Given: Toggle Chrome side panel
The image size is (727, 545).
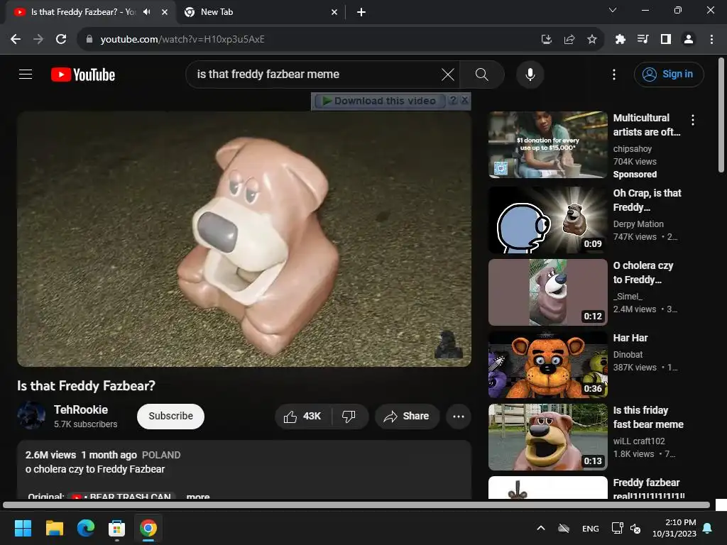Looking at the screenshot, I should (665, 40).
